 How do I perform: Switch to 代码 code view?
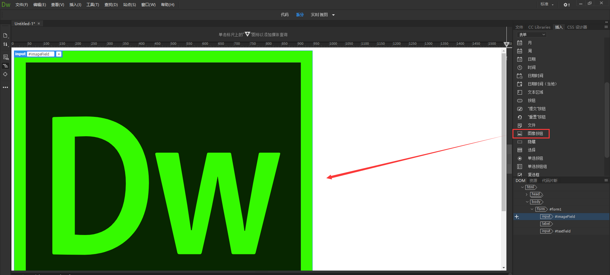tap(285, 15)
